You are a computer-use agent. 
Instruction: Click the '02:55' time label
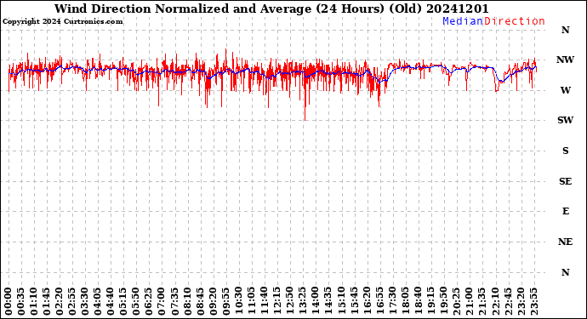[72, 301]
